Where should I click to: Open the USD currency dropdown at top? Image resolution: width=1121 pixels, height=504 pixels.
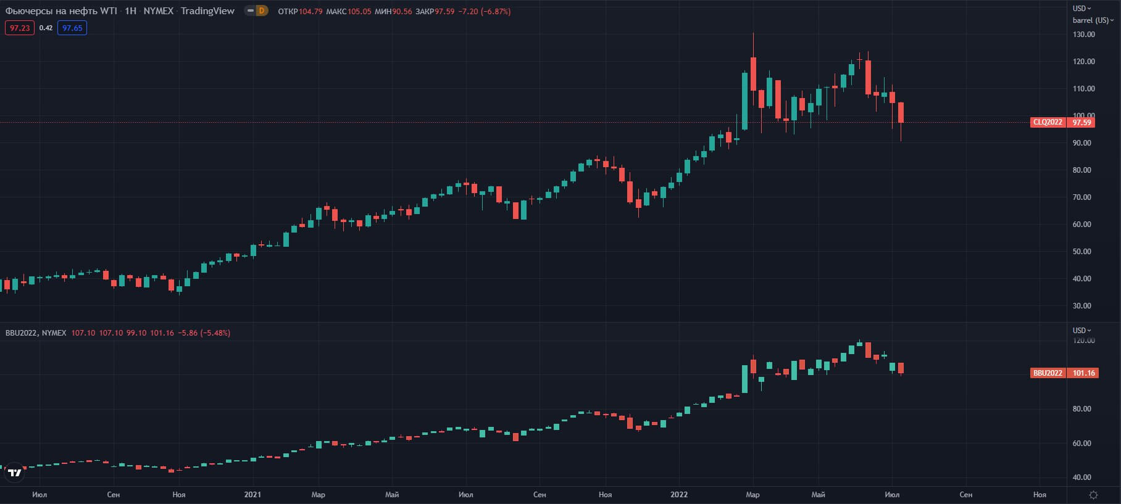click(x=1081, y=8)
